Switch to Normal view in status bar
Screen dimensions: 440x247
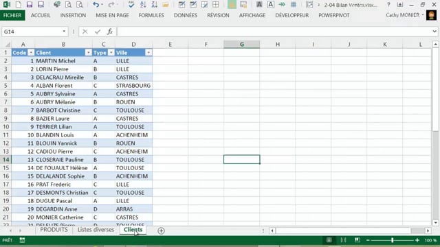pos(329,240)
